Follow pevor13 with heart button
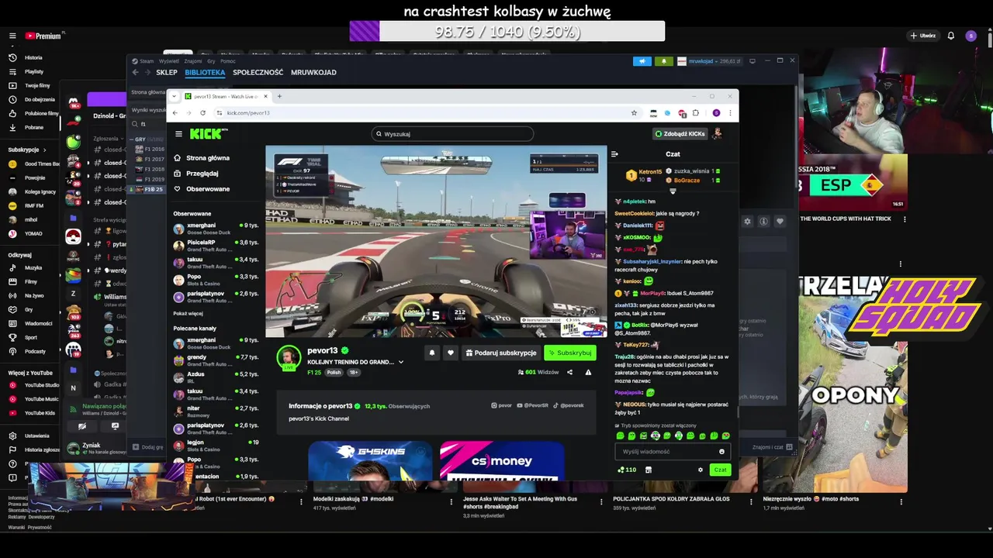Image resolution: width=993 pixels, height=558 pixels. 451,353
